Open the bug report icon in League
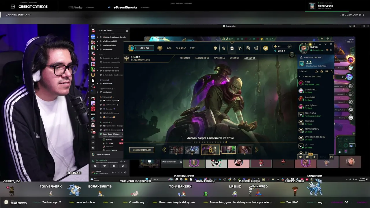Image resolution: width=370 pixels, height=208 pixels. tap(331, 157)
